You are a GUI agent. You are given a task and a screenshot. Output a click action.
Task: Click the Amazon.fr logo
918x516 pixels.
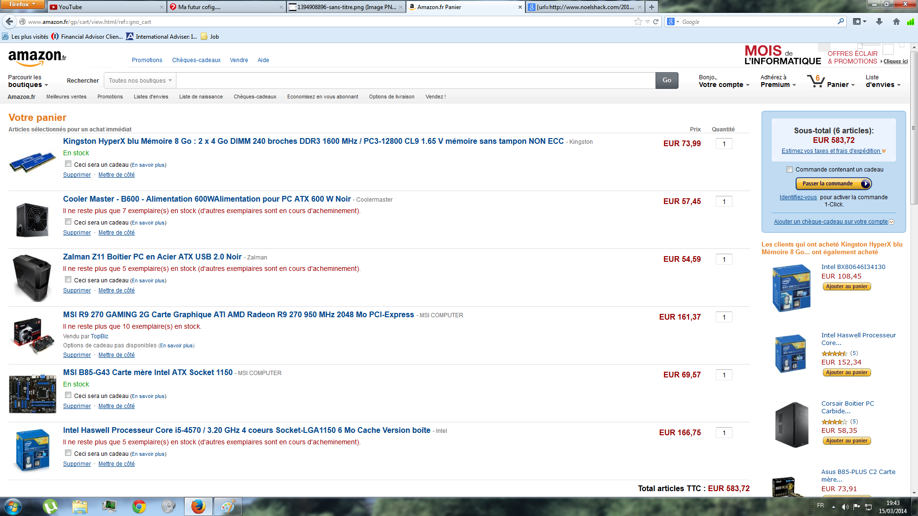point(37,58)
